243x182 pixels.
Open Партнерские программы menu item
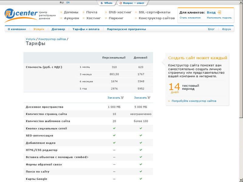(126, 29)
